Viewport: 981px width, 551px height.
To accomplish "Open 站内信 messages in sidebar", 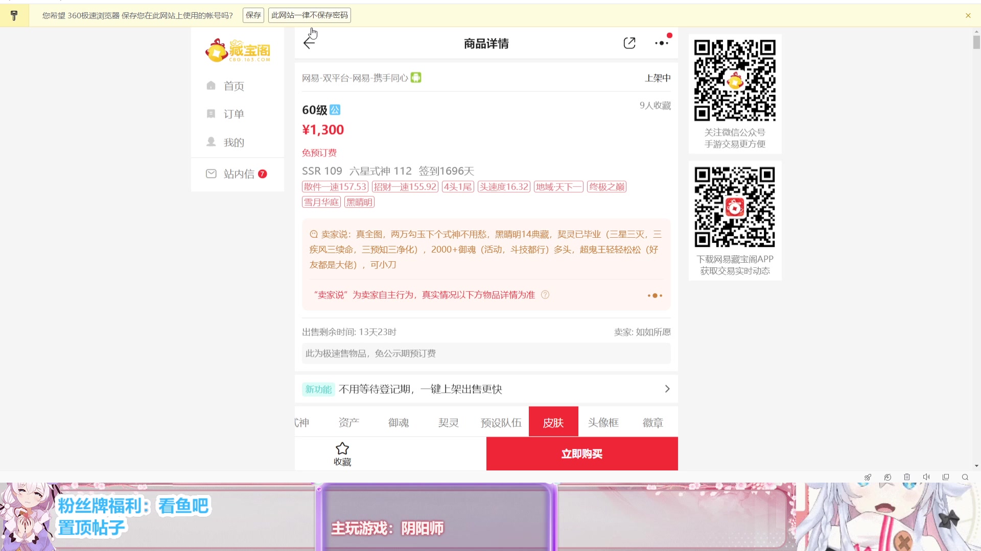I will coord(239,174).
